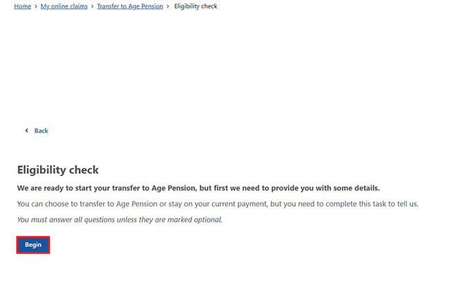The width and height of the screenshot is (449, 293).
Task: Click the chevron after My online claims
Action: click(93, 7)
